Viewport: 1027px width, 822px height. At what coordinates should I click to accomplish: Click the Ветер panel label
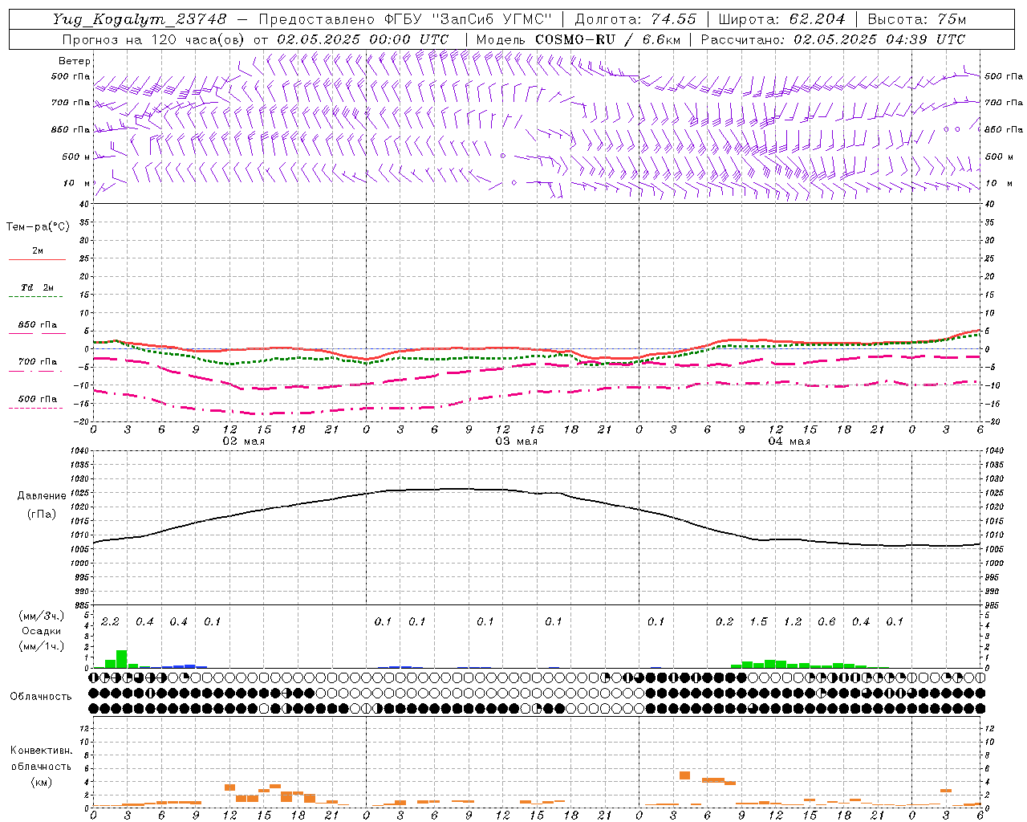pos(75,61)
